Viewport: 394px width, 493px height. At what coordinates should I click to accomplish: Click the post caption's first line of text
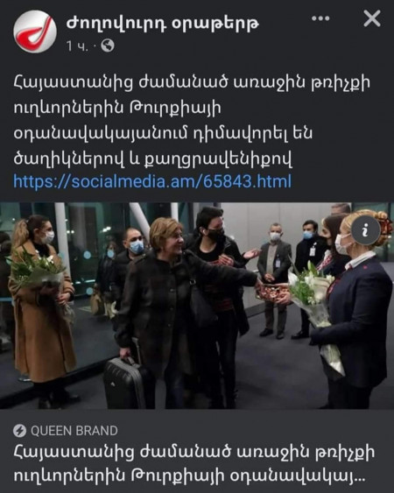(192, 84)
